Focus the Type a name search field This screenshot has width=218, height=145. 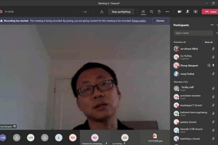coord(193,33)
